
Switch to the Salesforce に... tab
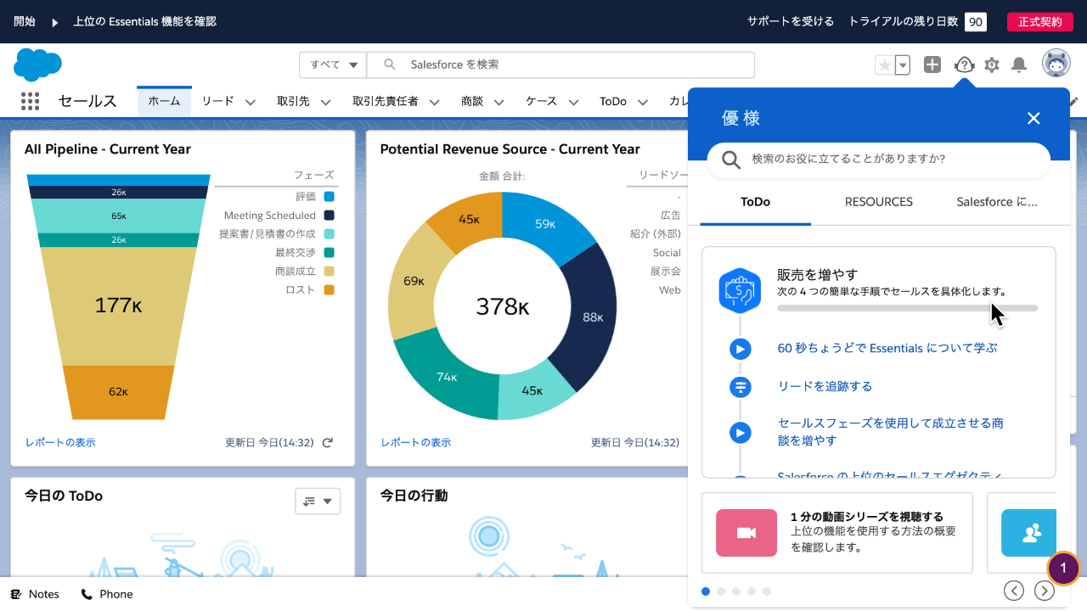[x=997, y=202]
